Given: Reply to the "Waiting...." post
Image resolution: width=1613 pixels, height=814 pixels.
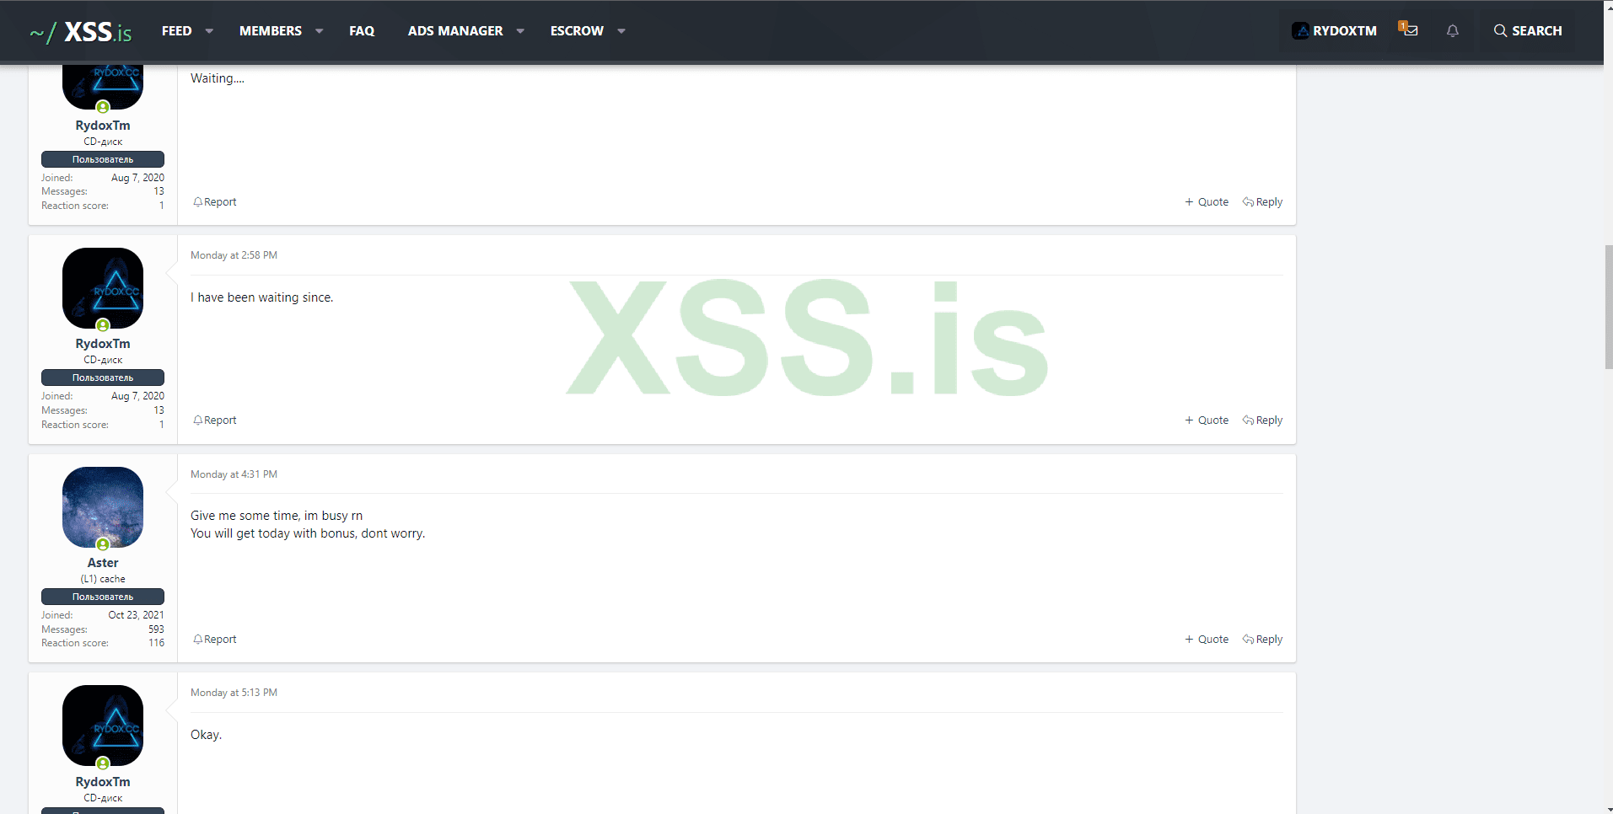Looking at the screenshot, I should 1262,202.
